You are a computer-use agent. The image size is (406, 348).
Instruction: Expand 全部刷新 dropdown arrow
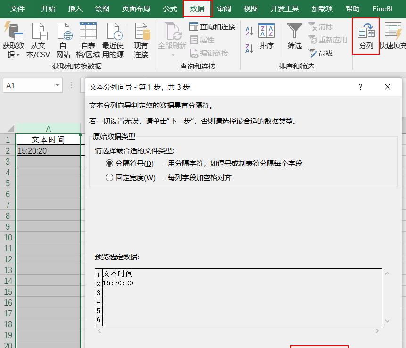(x=173, y=55)
